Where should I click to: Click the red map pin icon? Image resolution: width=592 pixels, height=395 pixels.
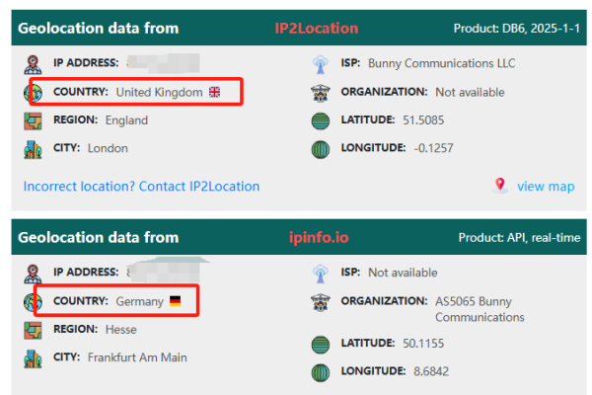click(x=500, y=185)
